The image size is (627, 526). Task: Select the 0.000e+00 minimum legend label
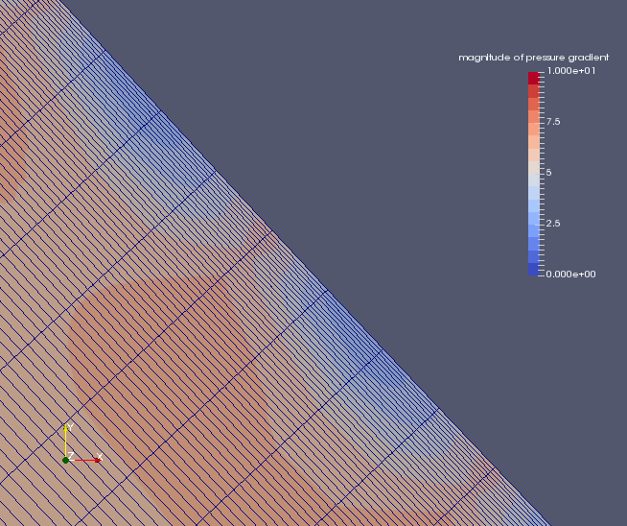click(570, 275)
